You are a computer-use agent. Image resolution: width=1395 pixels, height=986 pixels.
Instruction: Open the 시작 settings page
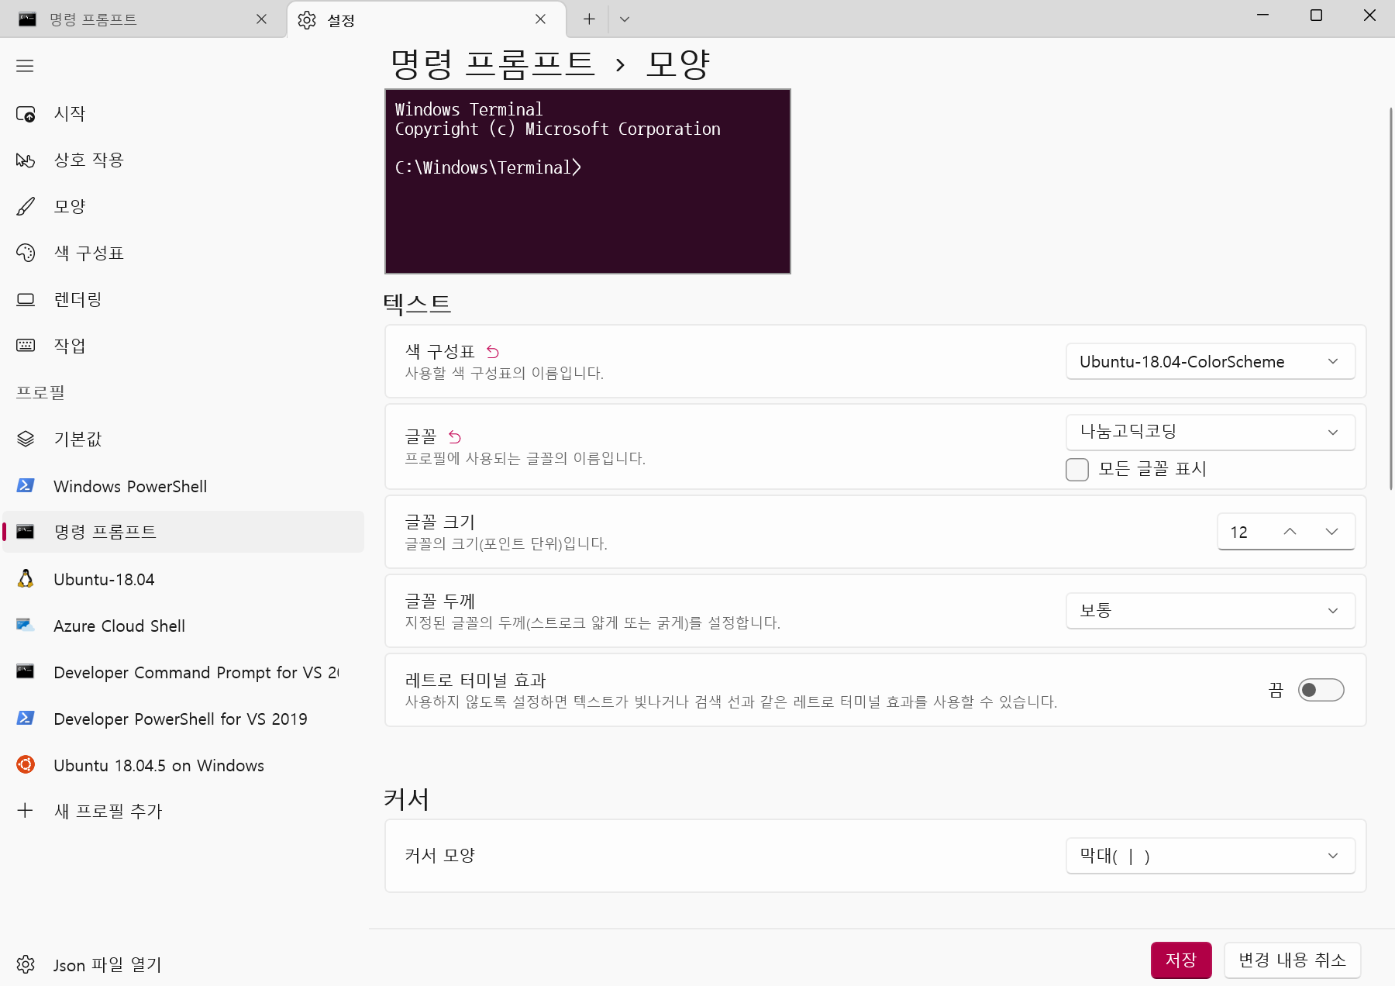(x=183, y=114)
